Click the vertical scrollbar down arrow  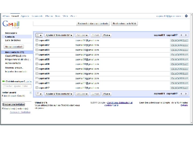(x=191, y=123)
